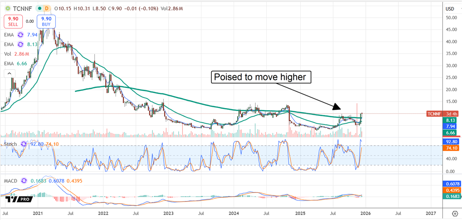The image size is (462, 220).
Task: Select the 'Poised to move higher' annotation box
Action: point(260,77)
